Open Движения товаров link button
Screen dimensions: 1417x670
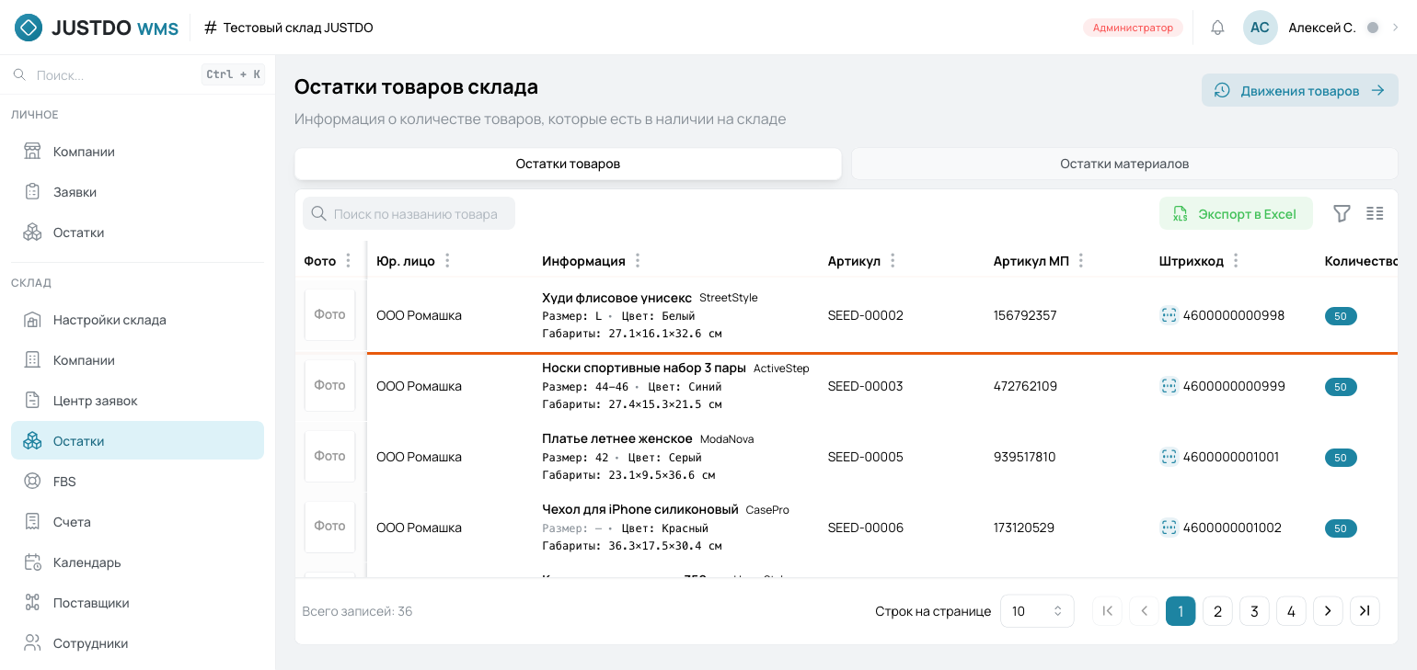pyautogui.click(x=1299, y=90)
